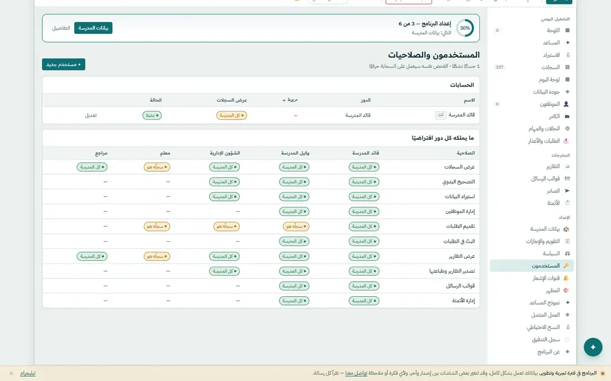Add user with مستخدم جديد button
611x381 pixels.
pos(63,64)
